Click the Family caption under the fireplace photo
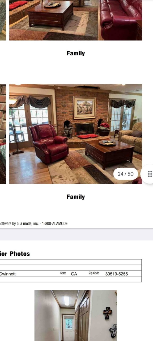Viewport: 153px width, 341px height. click(76, 197)
